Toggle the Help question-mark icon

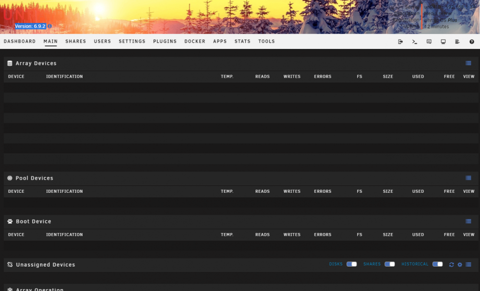pos(472,42)
